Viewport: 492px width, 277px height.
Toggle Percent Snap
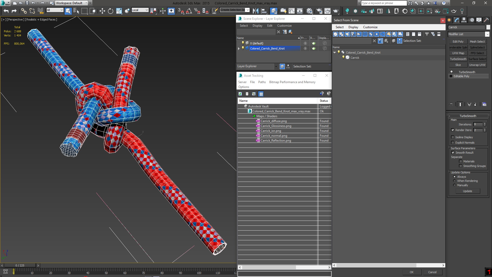tap(197, 11)
